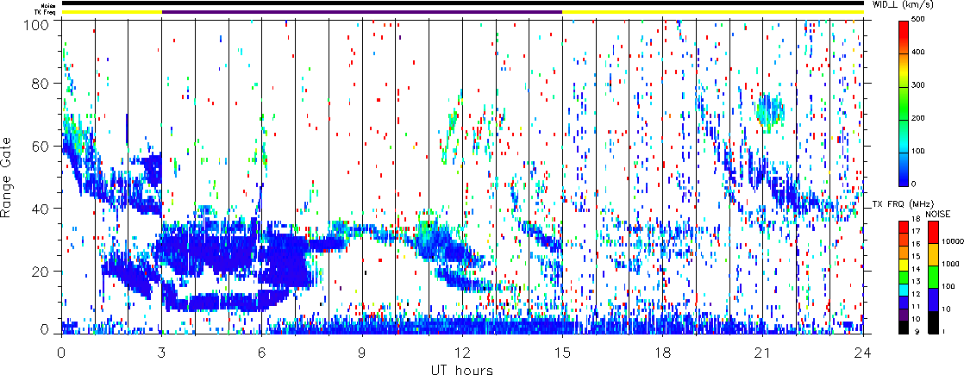Click the TX Freq yellow segment after 15 UT
This screenshot has height=375, width=964.
click(x=713, y=12)
